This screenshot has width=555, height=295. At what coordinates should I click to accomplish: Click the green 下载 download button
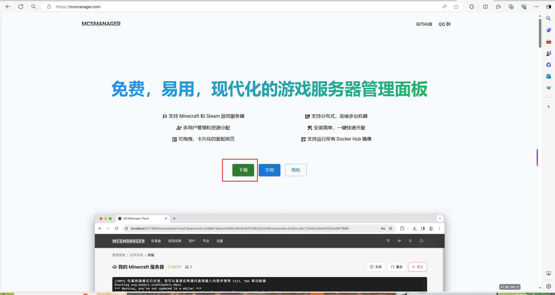[x=243, y=170]
